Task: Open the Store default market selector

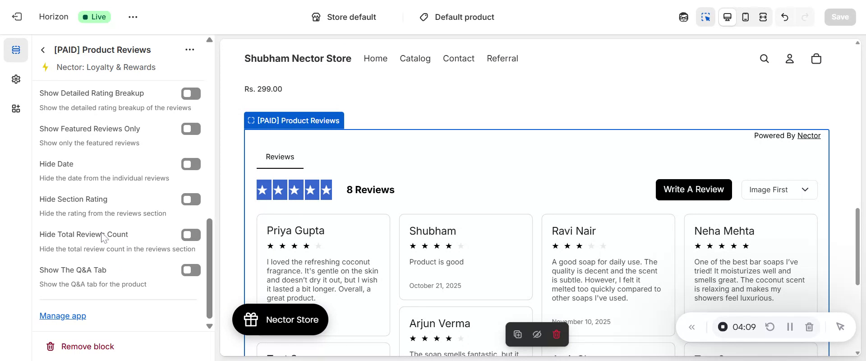Action: (x=344, y=17)
